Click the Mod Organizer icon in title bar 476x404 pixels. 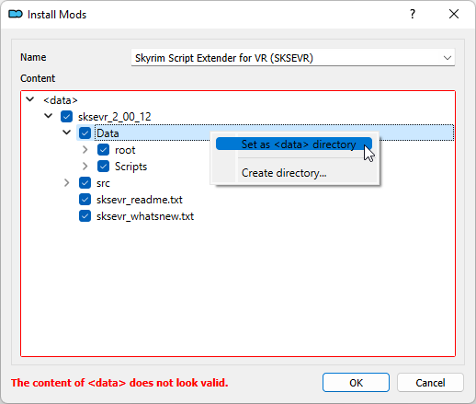coord(16,14)
